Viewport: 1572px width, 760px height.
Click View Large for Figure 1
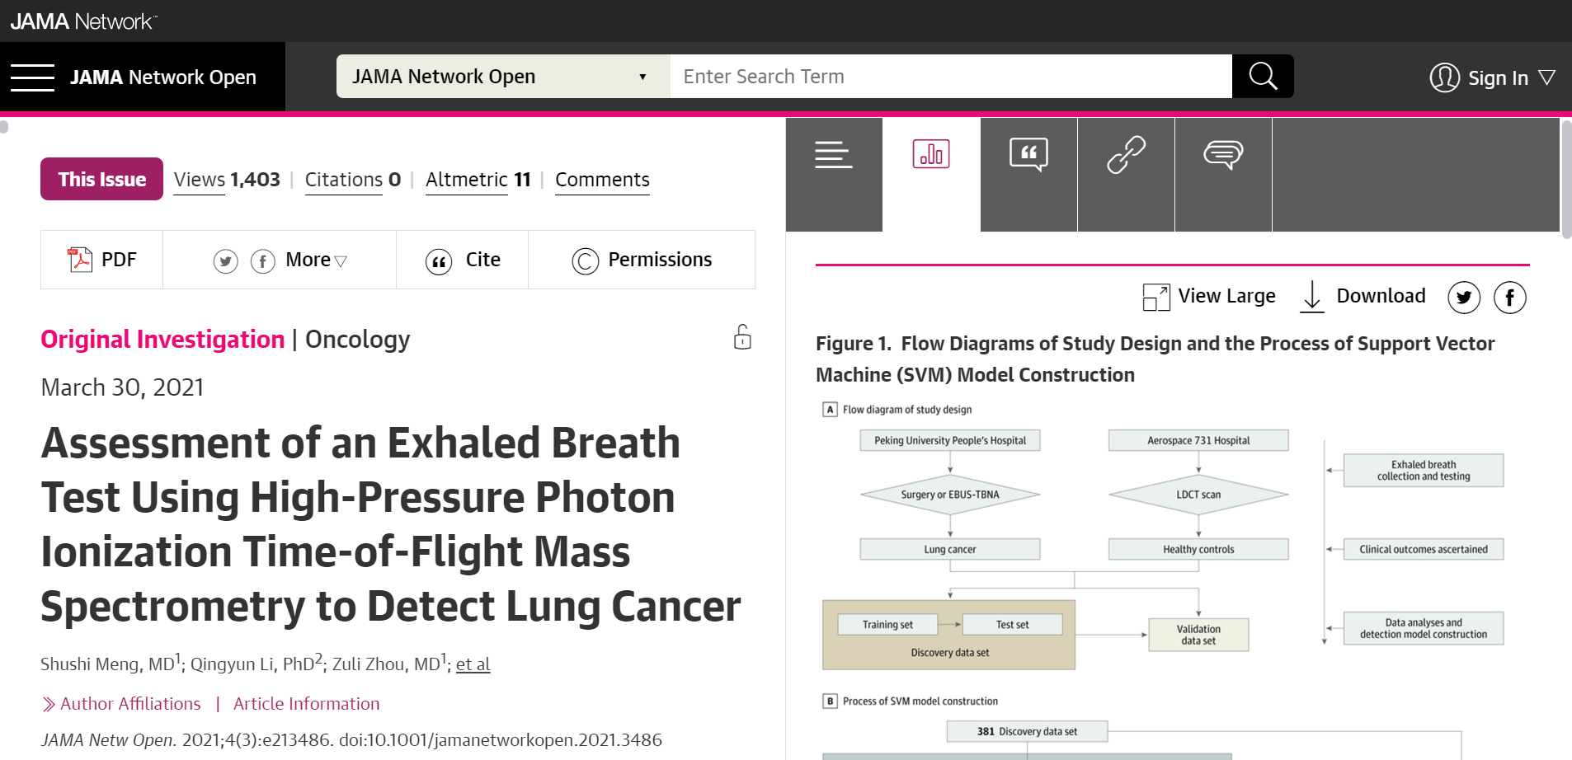pos(1209,297)
